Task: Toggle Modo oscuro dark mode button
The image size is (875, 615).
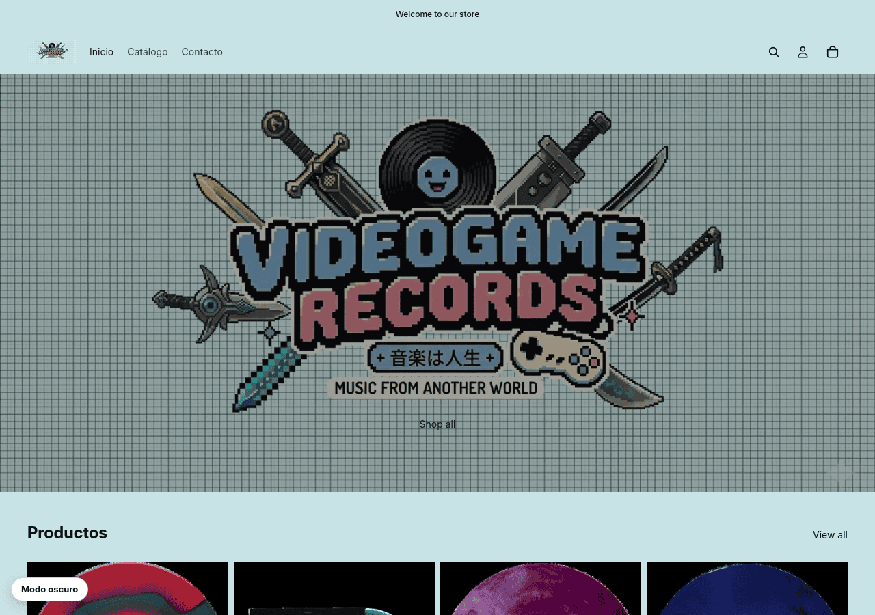Action: click(50, 589)
